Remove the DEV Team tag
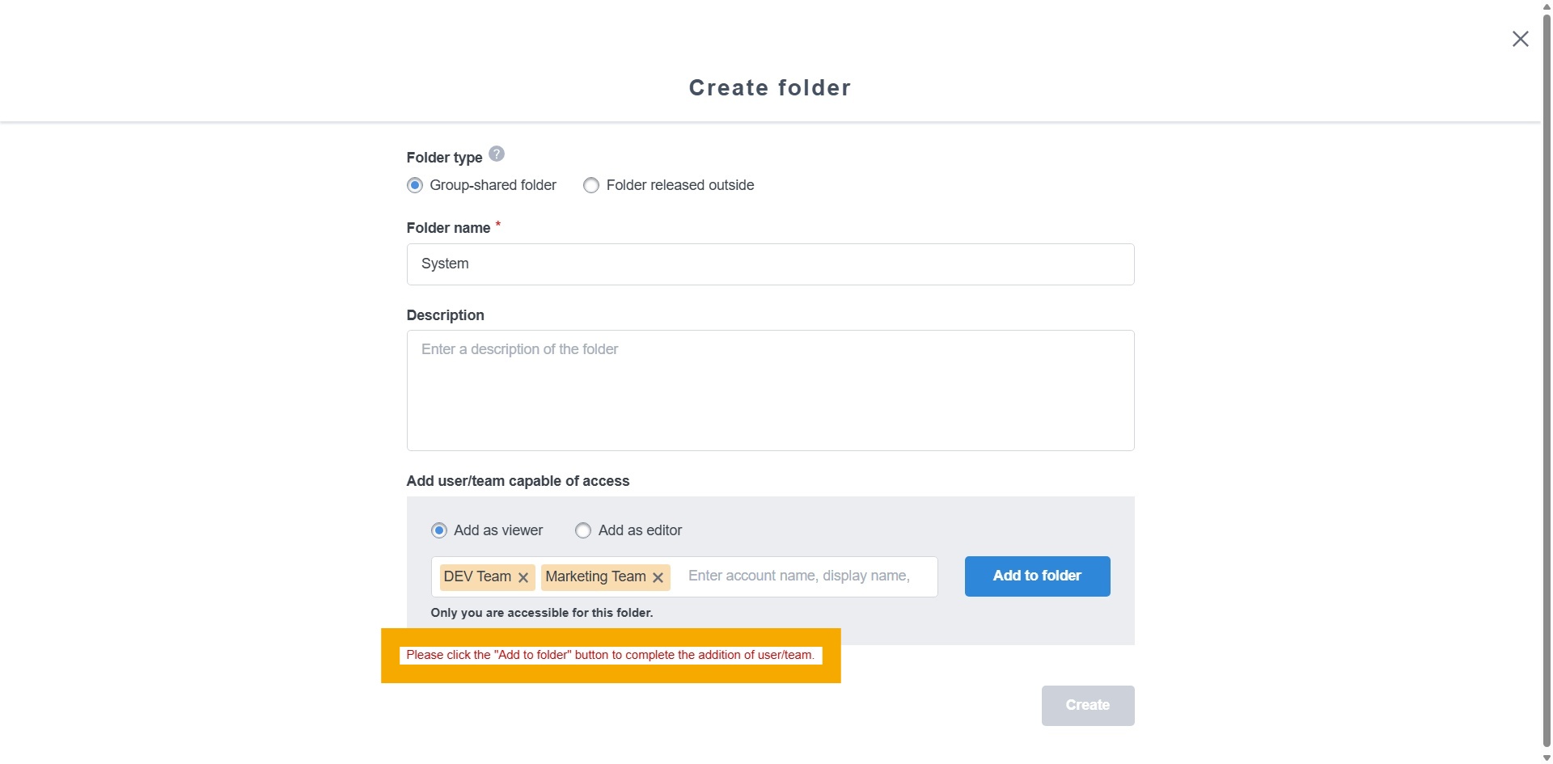 (523, 577)
